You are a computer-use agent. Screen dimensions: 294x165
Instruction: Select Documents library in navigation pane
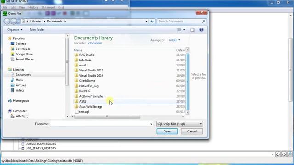[x=23, y=75]
